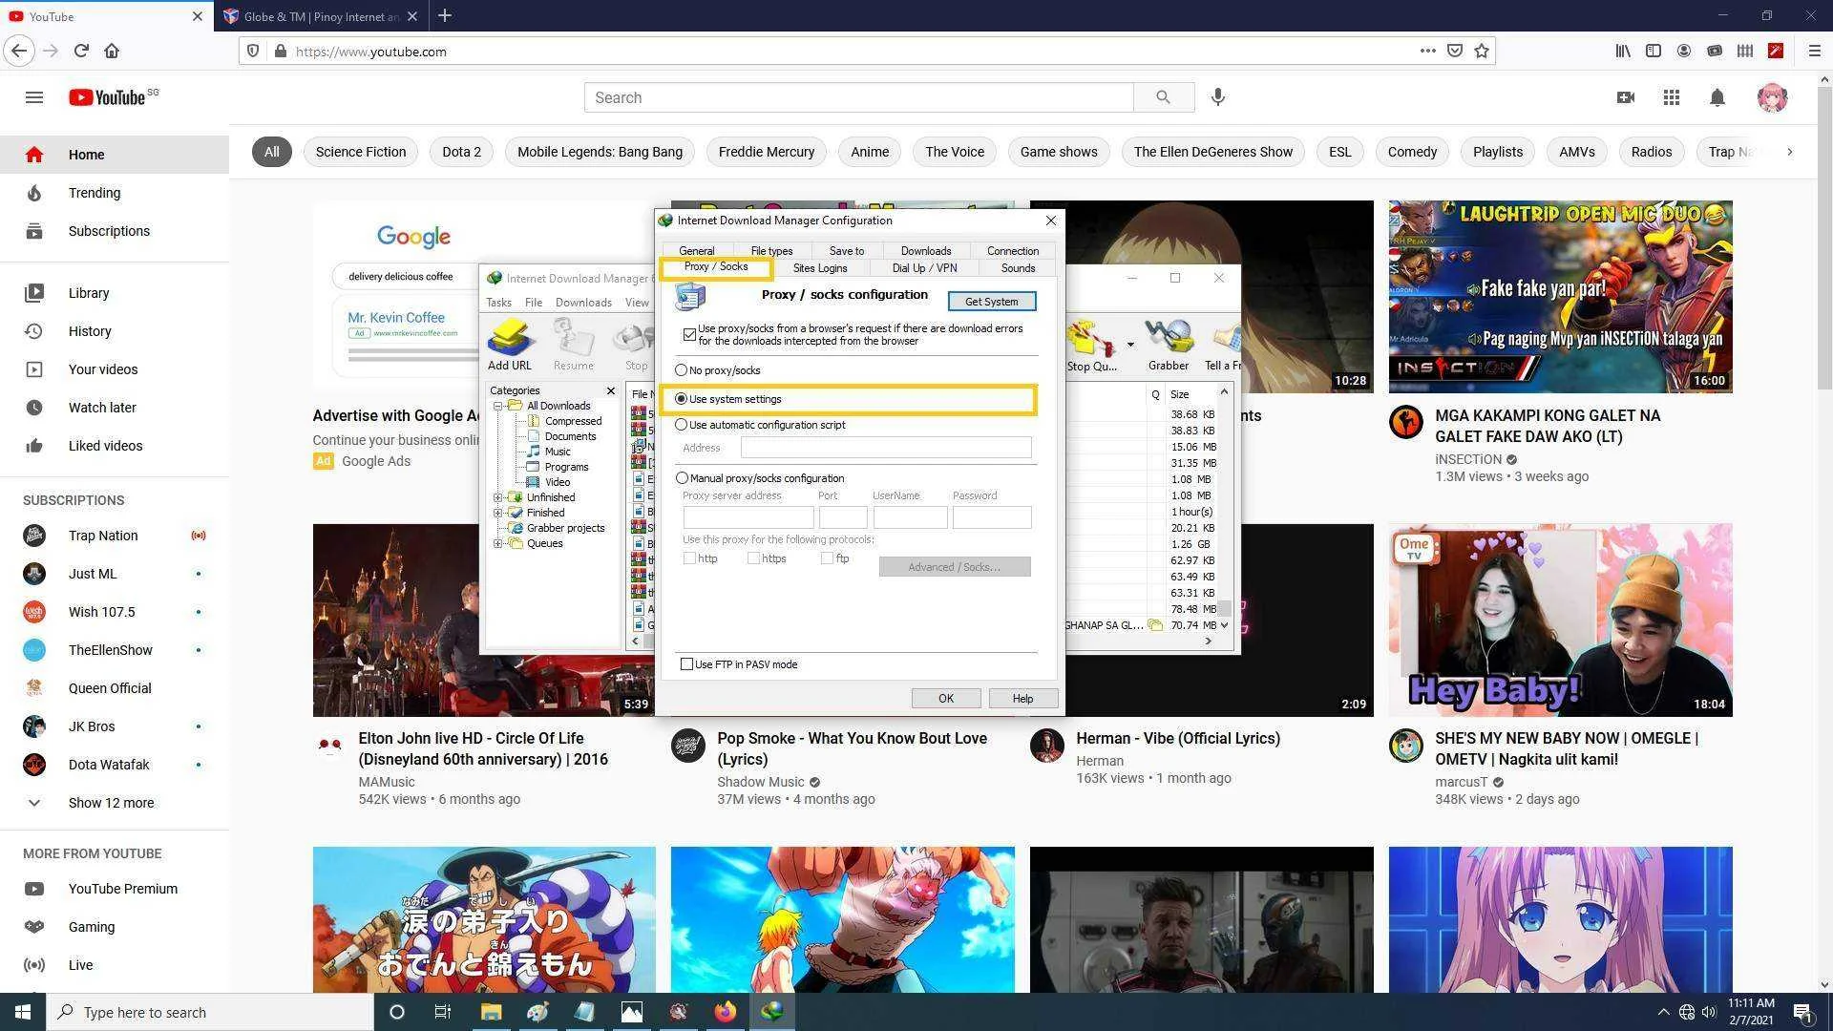Show more topic chips with right arrow
This screenshot has width=1833, height=1031.
(x=1789, y=152)
